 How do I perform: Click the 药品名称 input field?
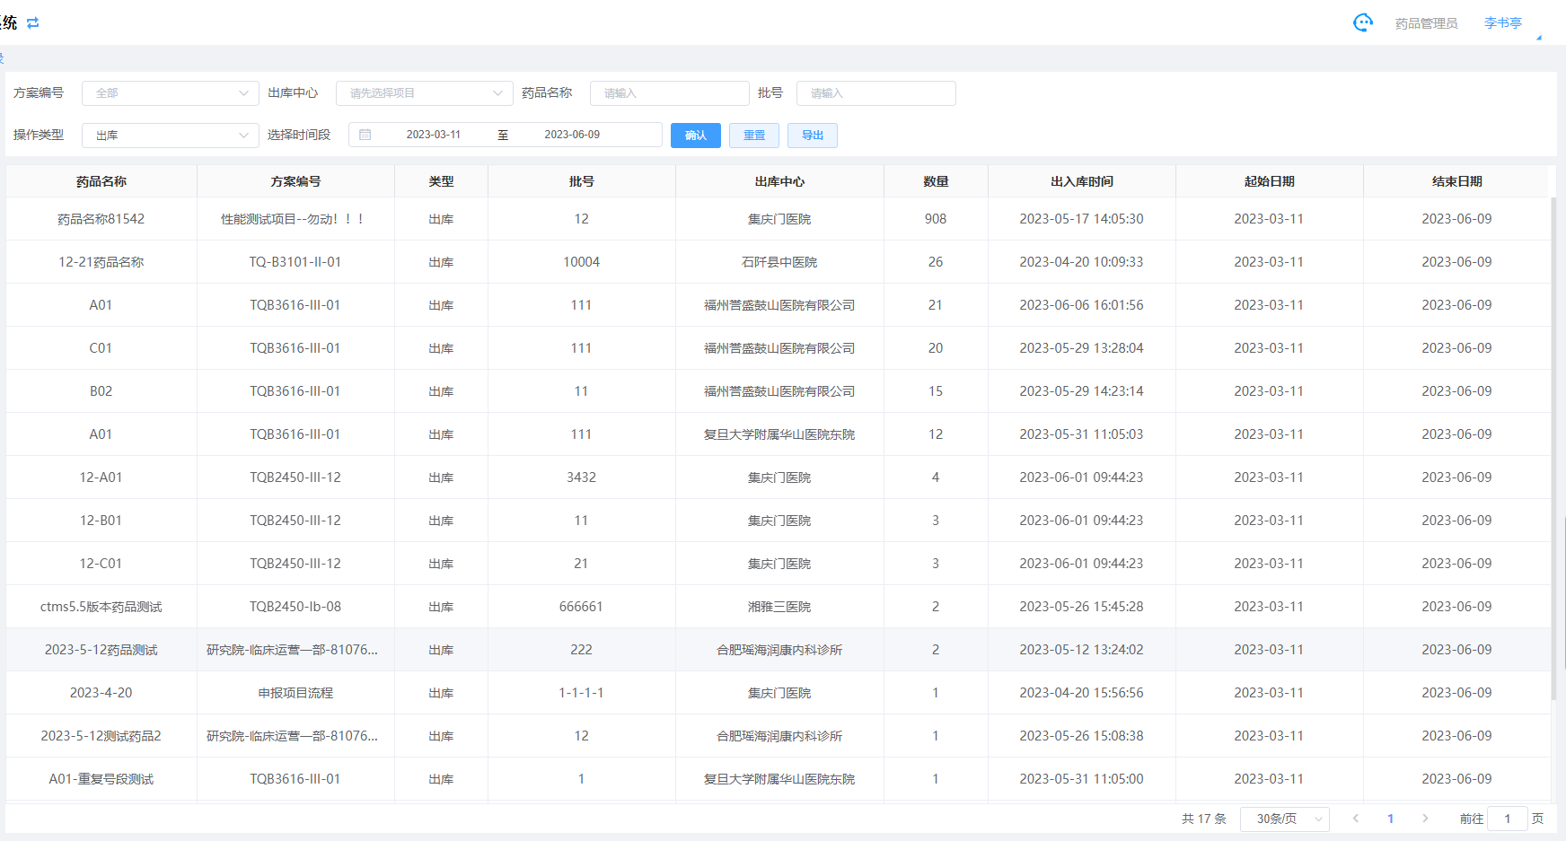[670, 93]
